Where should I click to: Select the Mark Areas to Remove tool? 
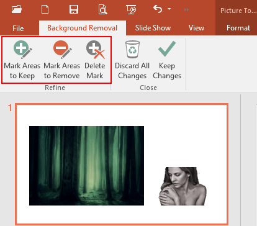tap(62, 60)
